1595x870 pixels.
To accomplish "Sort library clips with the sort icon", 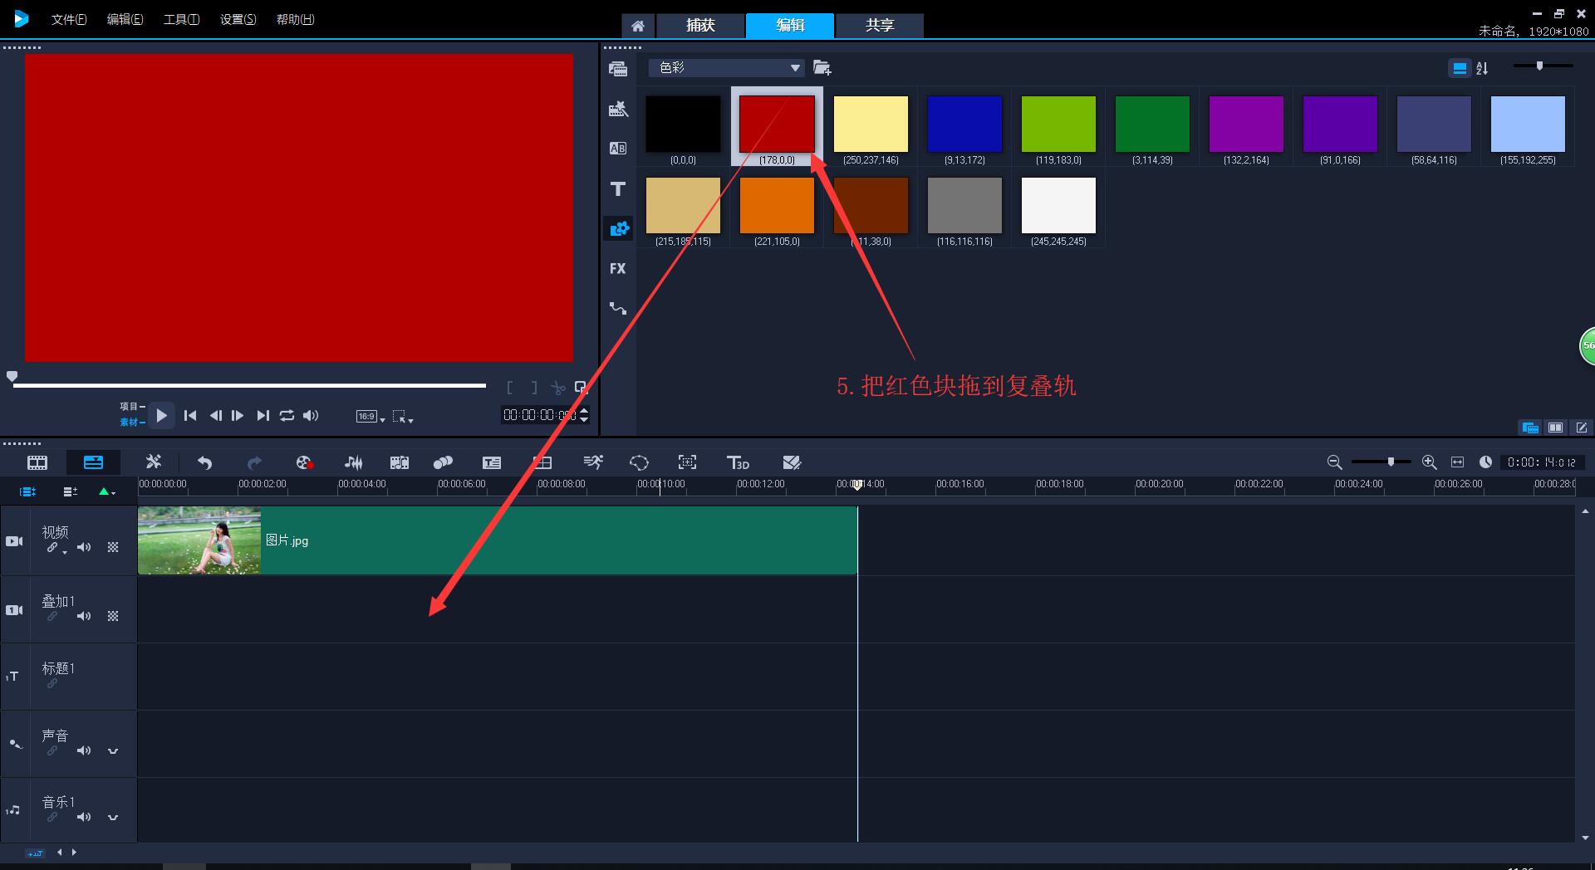I will pos(1483,68).
